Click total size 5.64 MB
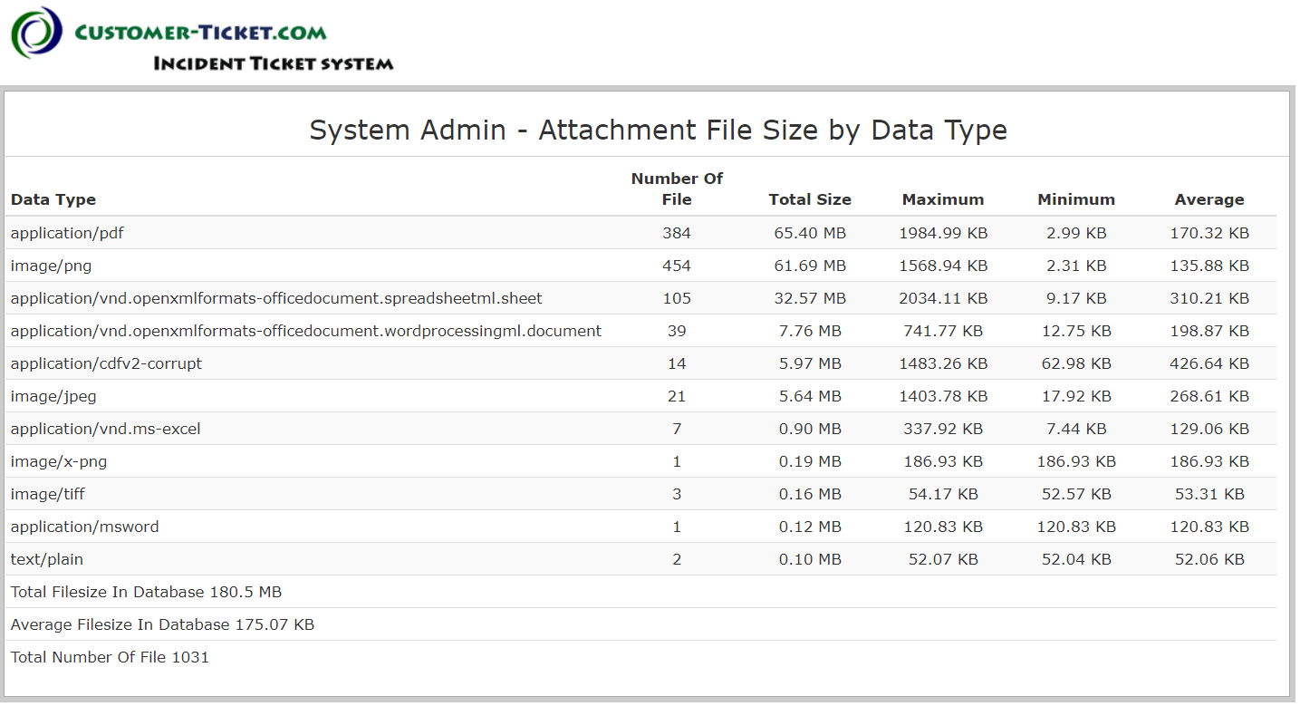 810,396
